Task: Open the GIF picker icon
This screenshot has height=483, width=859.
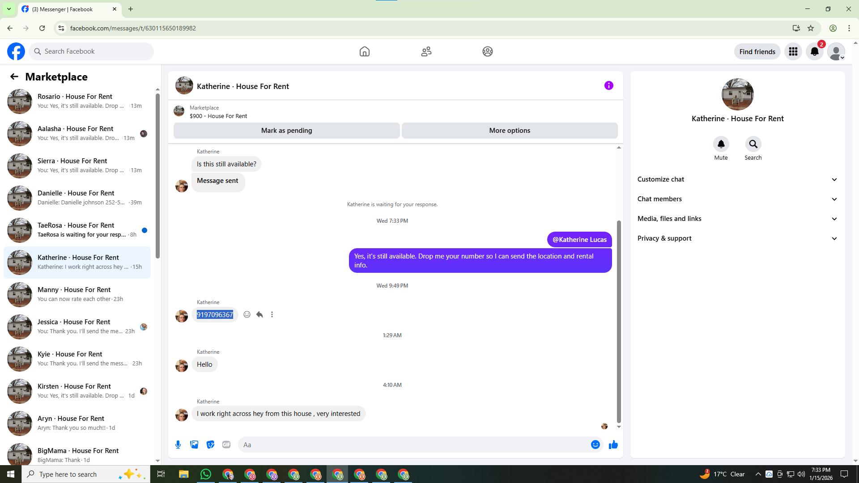Action: [x=226, y=445]
